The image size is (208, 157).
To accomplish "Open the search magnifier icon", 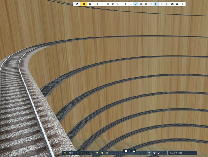I will click(92, 153).
